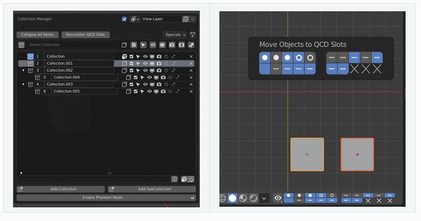Click global holdout icon in Scene Collection header
The width and height of the screenshot is (421, 221).
[x=181, y=45]
